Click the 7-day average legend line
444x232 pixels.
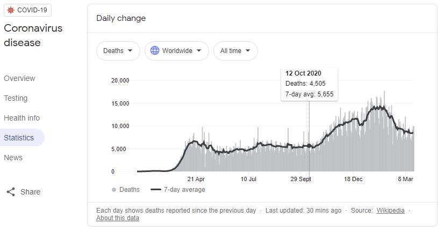pos(156,190)
